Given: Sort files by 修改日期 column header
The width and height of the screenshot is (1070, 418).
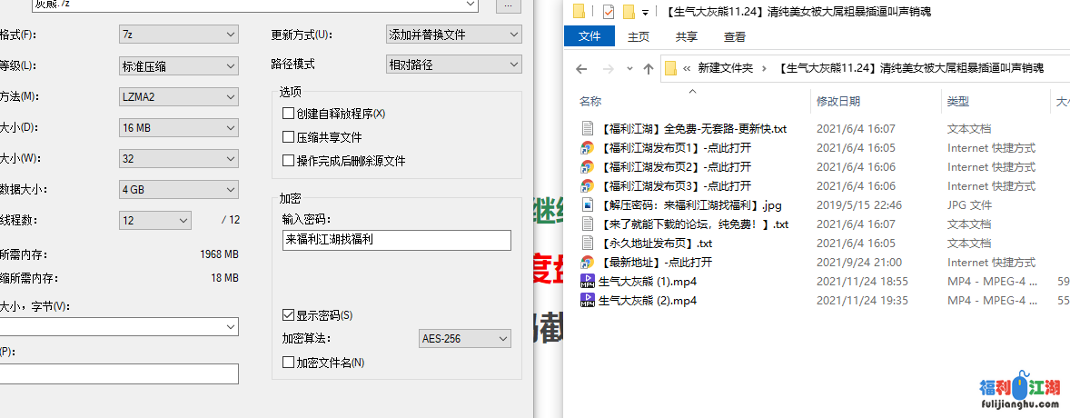Looking at the screenshot, I should tap(837, 101).
